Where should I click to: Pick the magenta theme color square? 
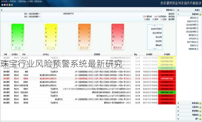pyautogui.click(x=7, y=5)
